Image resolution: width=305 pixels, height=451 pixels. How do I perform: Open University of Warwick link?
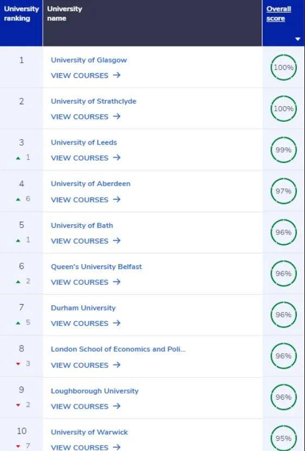[x=89, y=432]
